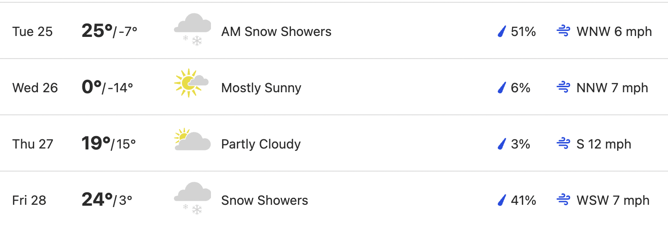Click the sun and cloud icon for Wed 26
The image size is (668, 226).
192,83
